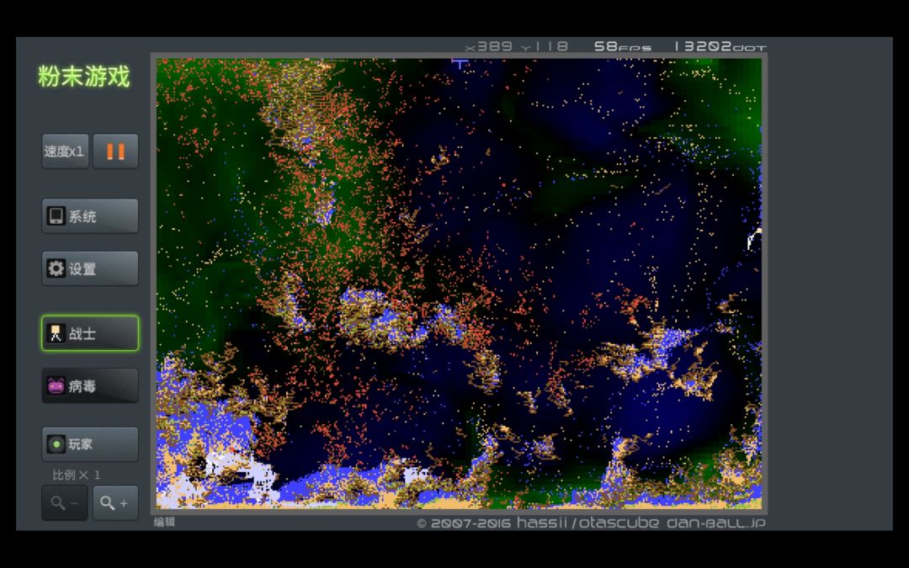Select the 病毒 virus element
Viewport: 909px width, 568px height.
90,385
